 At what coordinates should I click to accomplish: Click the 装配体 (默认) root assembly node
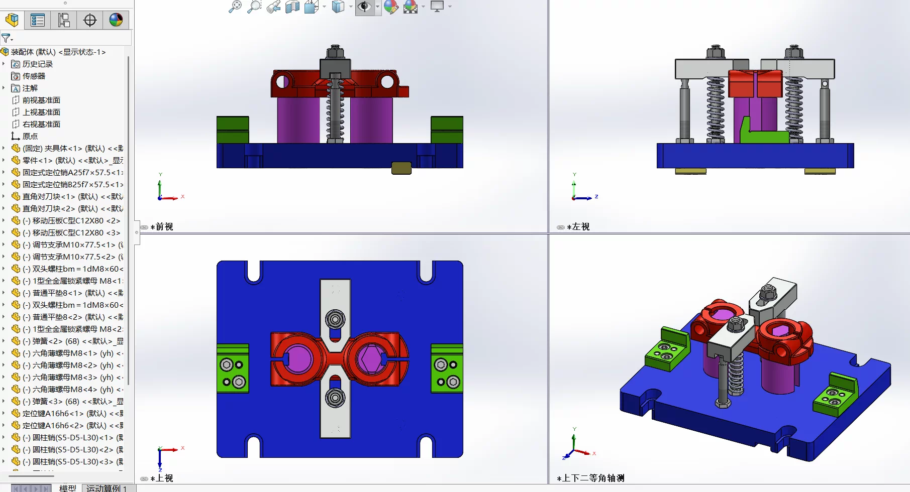pos(53,52)
